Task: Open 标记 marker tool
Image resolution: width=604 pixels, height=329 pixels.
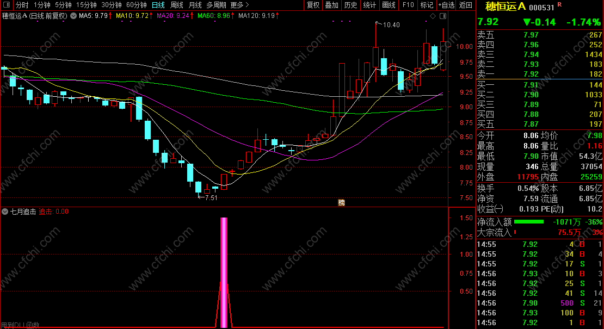Action: pyautogui.click(x=427, y=5)
